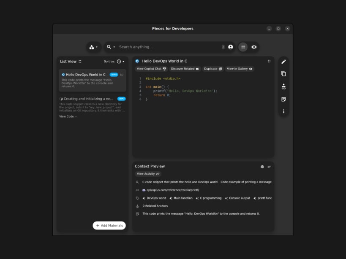Viewport: 346px width, 259px height.
Task: Maximize the Pieces for Developers window
Action: coord(278,29)
